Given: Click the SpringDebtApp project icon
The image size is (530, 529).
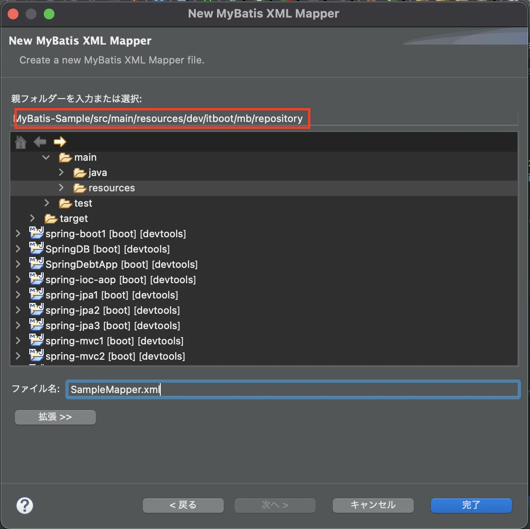Looking at the screenshot, I should 36,264.
